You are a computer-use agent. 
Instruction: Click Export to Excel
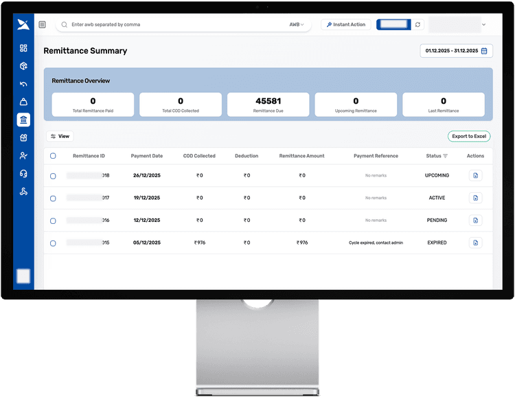[469, 136]
